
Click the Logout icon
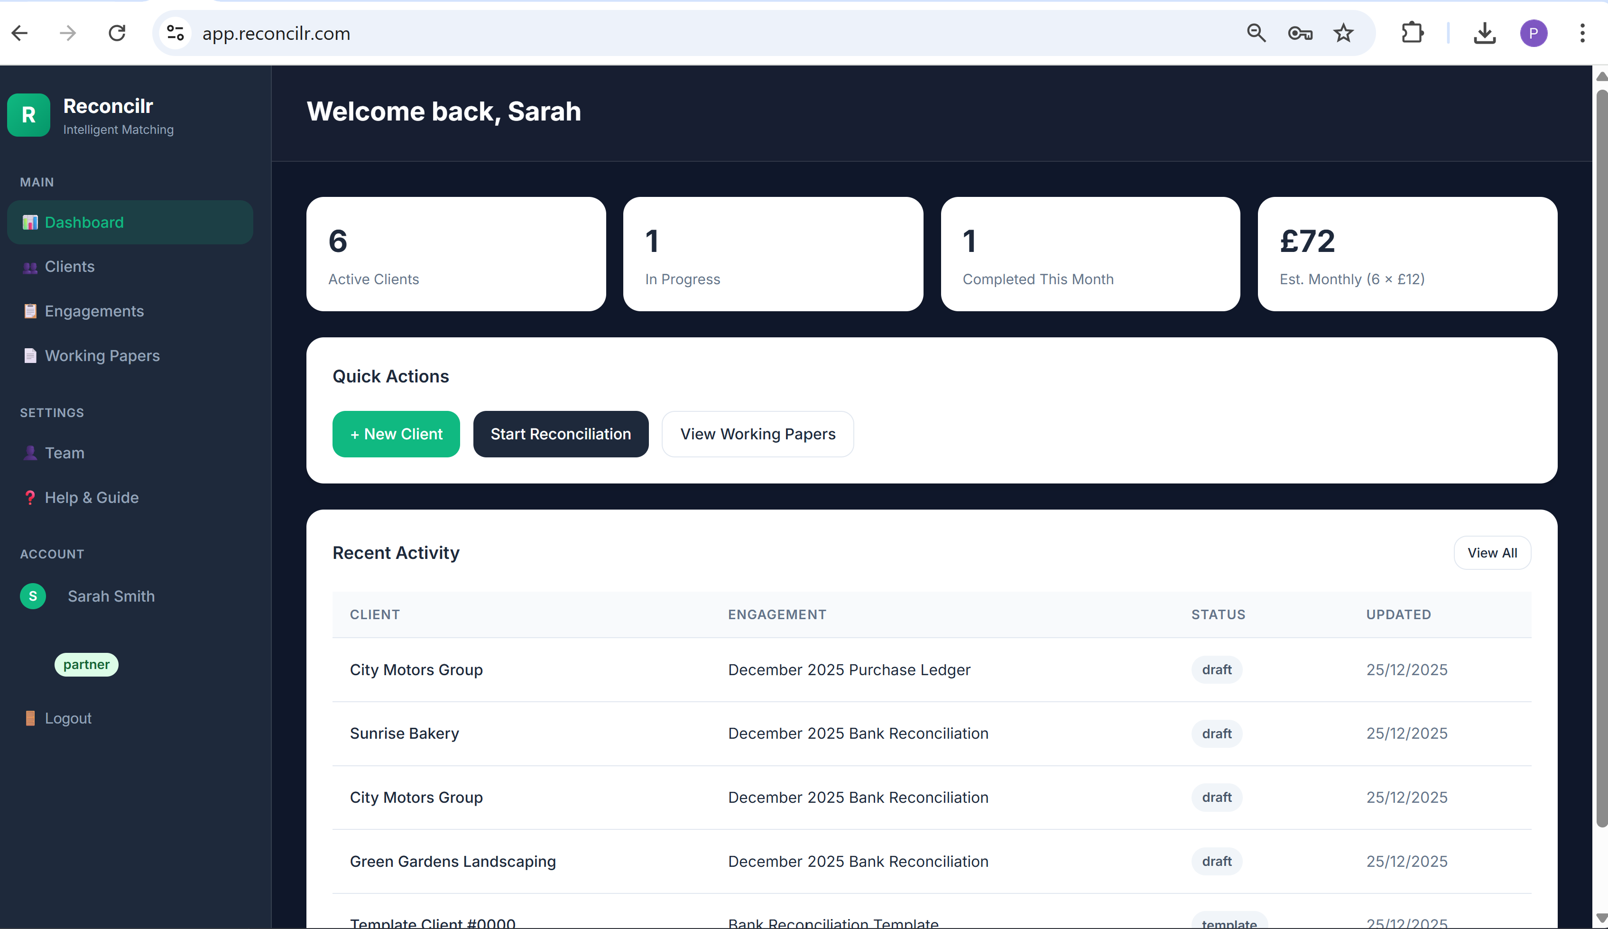(30, 718)
